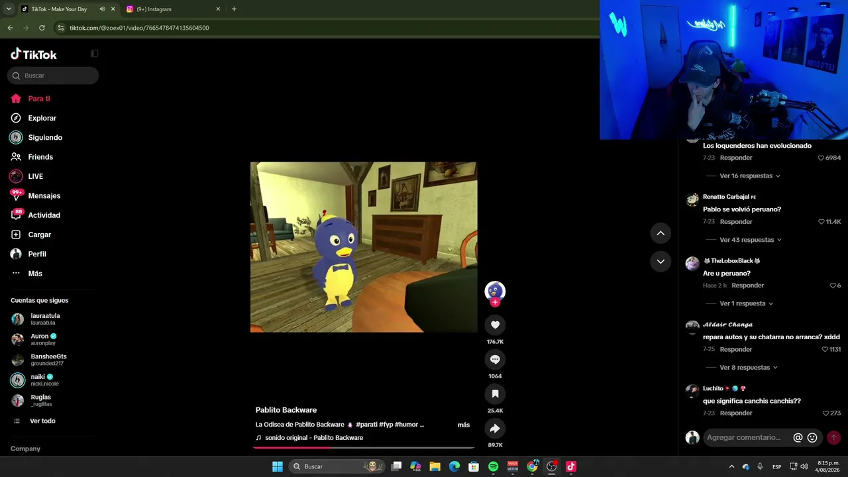Click the browser address bar URL
The image size is (848, 477).
click(139, 28)
